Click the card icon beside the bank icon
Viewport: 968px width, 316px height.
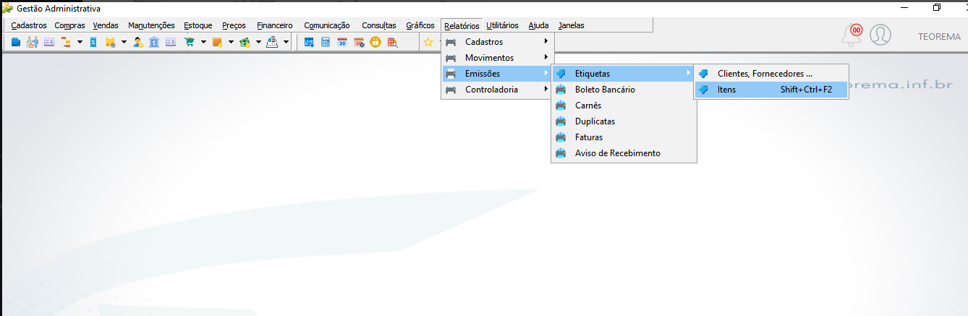point(171,43)
